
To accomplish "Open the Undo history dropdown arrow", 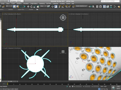I will coord(3,1).
